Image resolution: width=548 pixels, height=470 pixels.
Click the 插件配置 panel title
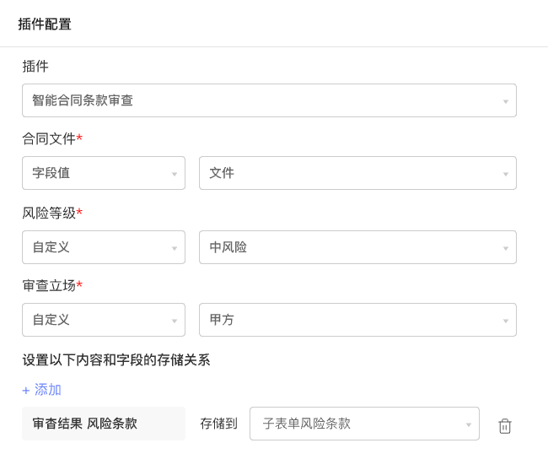click(45, 24)
